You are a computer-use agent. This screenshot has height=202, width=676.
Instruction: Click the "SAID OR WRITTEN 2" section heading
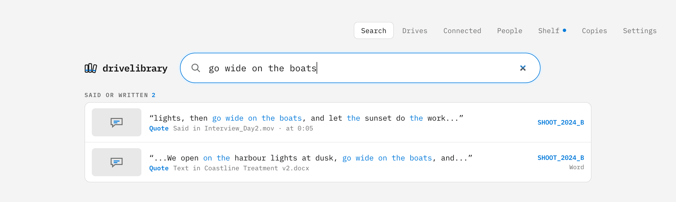120,95
